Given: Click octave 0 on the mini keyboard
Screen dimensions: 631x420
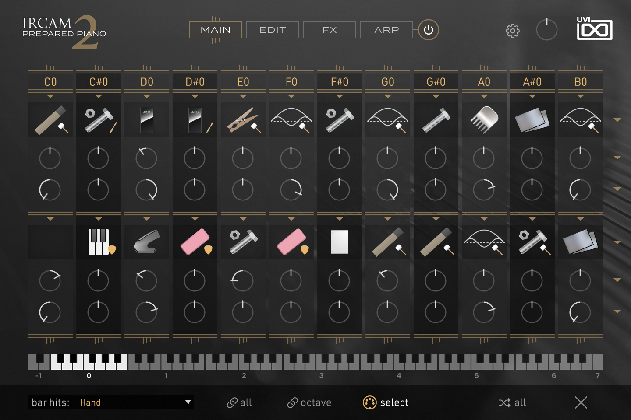Looking at the screenshot, I should pyautogui.click(x=89, y=362).
